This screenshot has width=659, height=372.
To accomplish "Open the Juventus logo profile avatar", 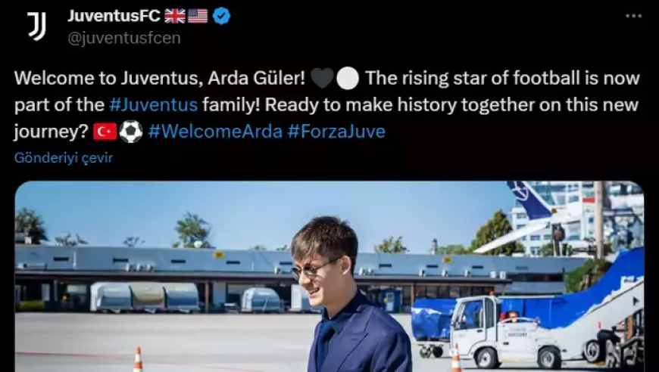I will click(x=36, y=26).
